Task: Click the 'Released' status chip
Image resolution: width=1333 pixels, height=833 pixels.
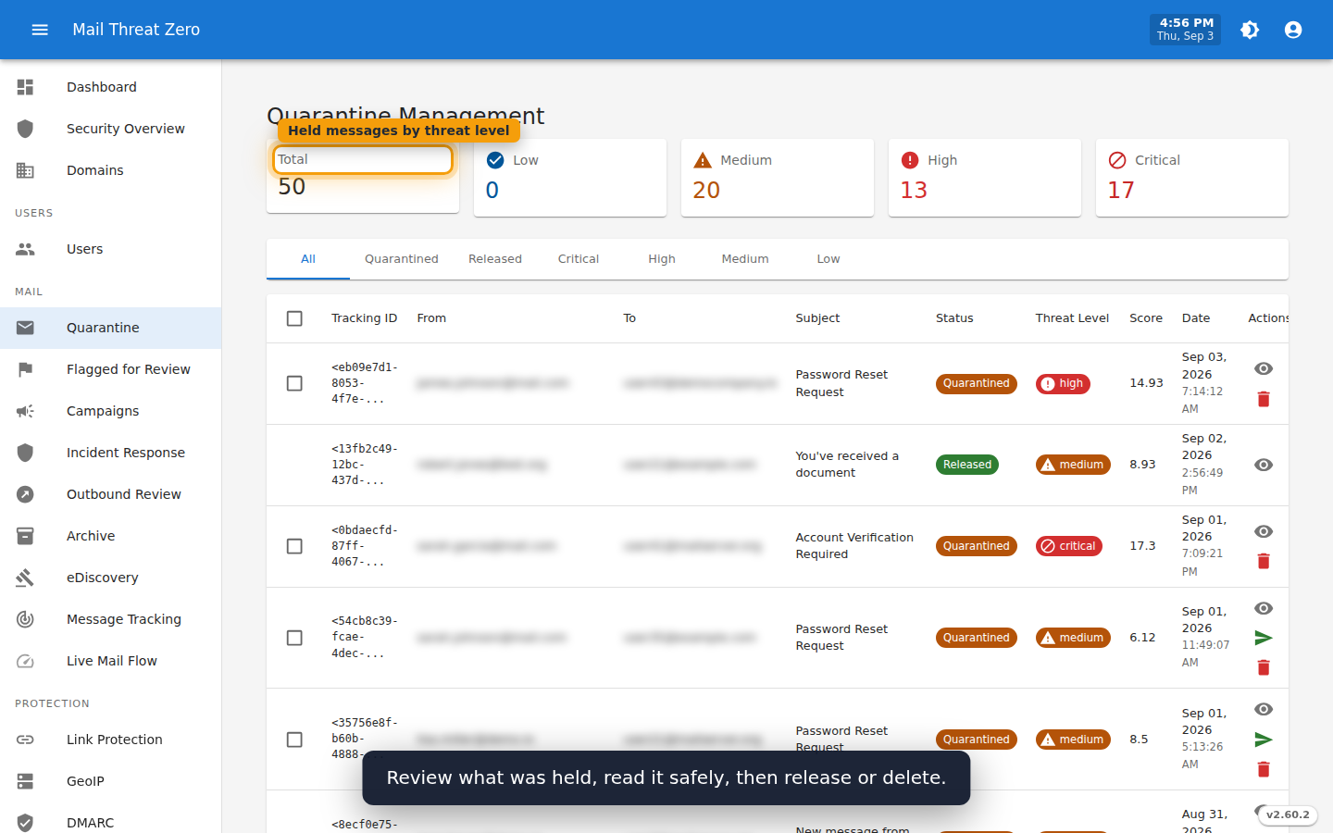Action: [967, 465]
